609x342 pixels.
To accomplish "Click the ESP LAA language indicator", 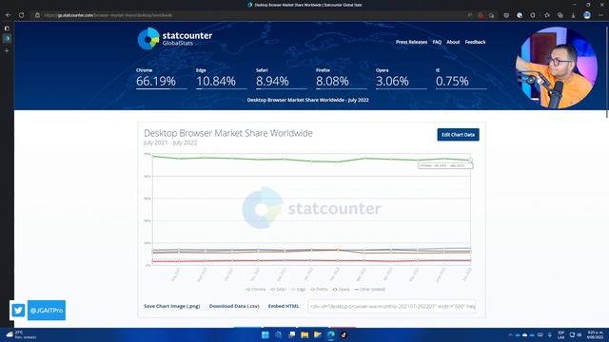I will (x=560, y=334).
